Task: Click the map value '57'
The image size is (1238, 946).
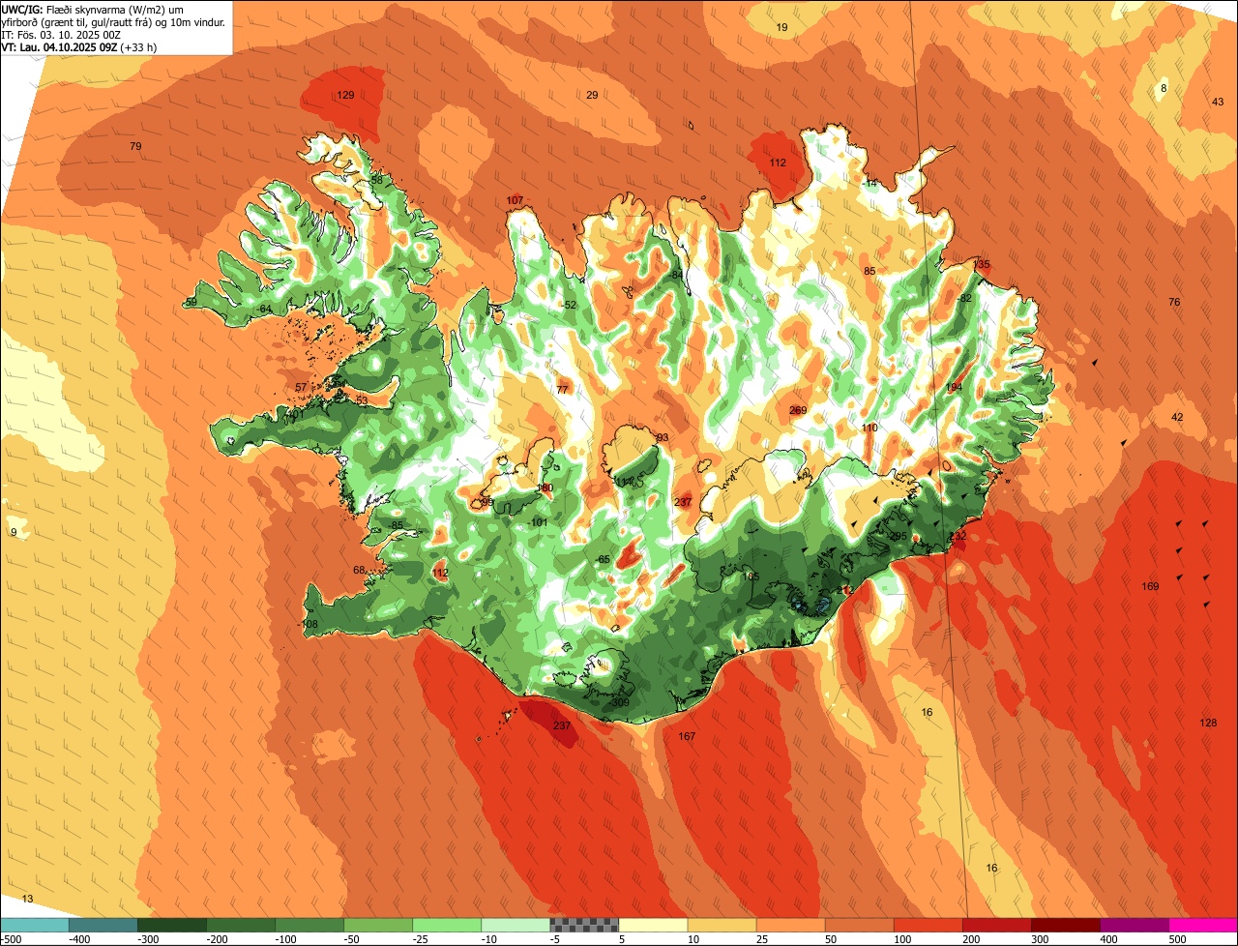Action: (x=301, y=387)
